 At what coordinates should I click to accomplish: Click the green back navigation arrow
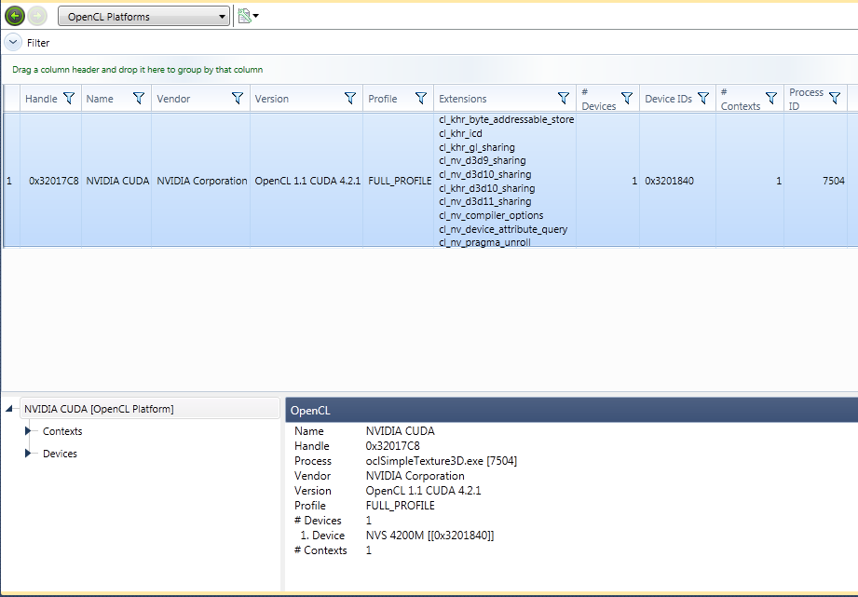tap(13, 15)
